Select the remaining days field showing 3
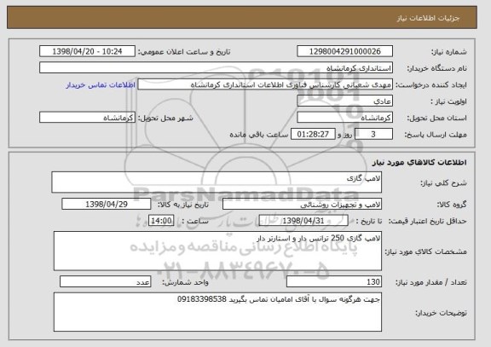The image size is (491, 347). pos(373,135)
